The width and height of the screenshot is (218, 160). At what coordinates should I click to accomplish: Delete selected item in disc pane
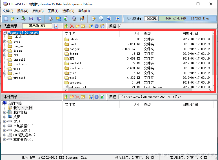point(72,26)
